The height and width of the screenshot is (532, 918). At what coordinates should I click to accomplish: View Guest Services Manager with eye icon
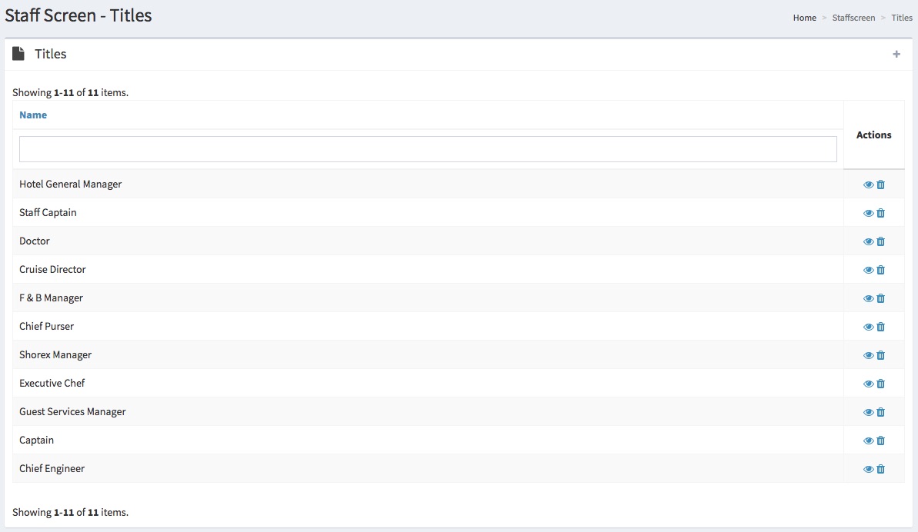click(868, 412)
